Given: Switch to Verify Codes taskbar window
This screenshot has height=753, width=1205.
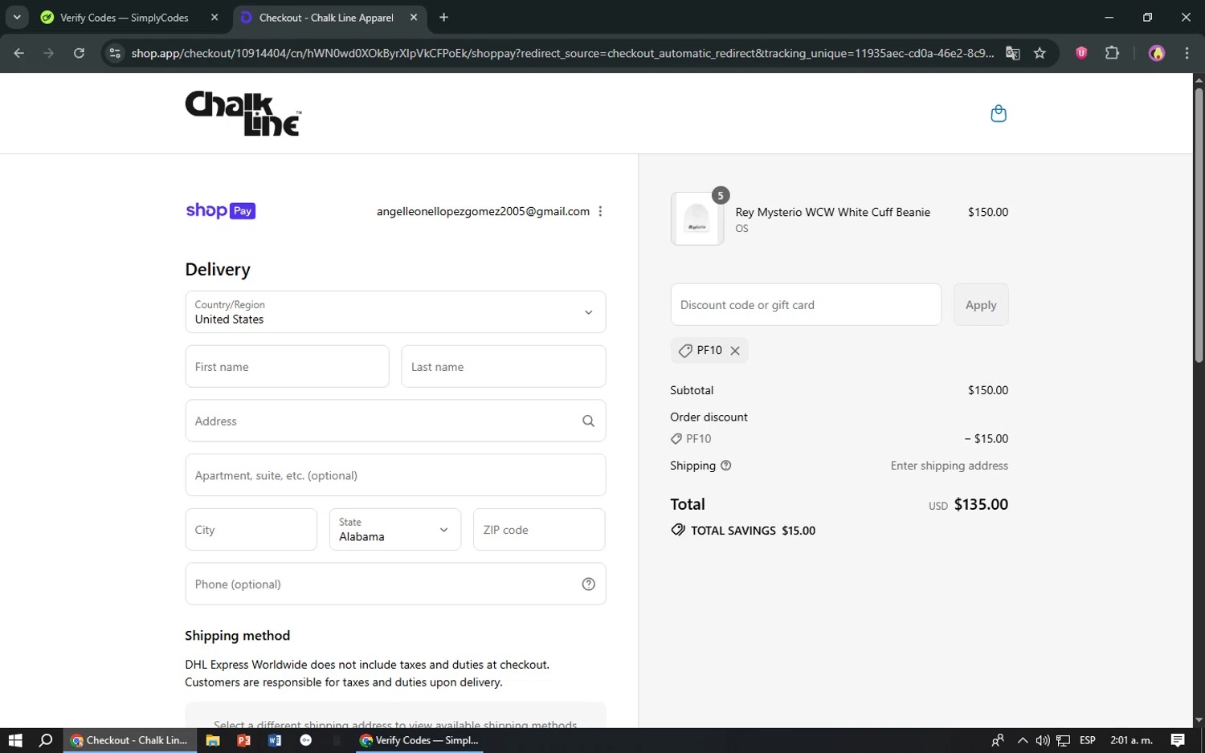Looking at the screenshot, I should tap(419, 740).
